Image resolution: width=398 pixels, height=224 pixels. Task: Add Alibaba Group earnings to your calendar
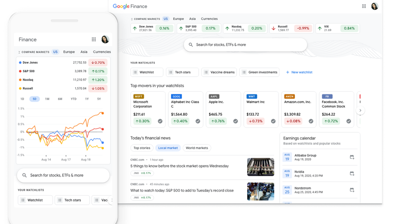pos(352,157)
